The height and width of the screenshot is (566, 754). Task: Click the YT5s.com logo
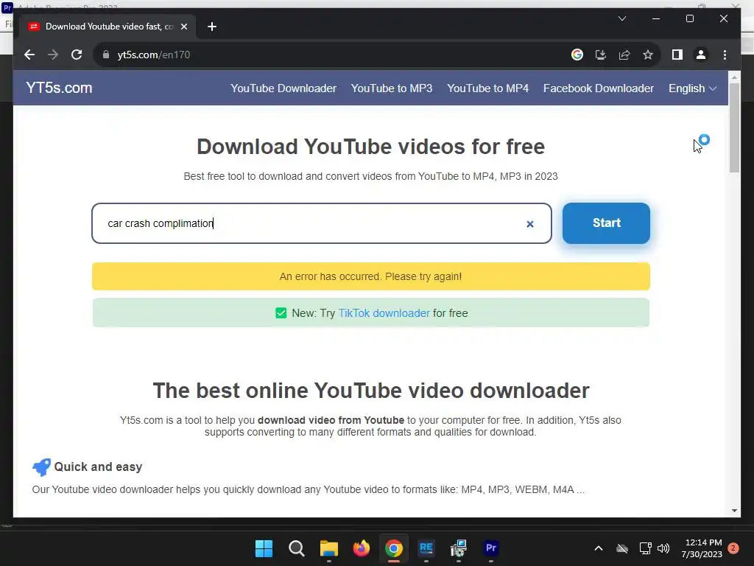coord(59,88)
